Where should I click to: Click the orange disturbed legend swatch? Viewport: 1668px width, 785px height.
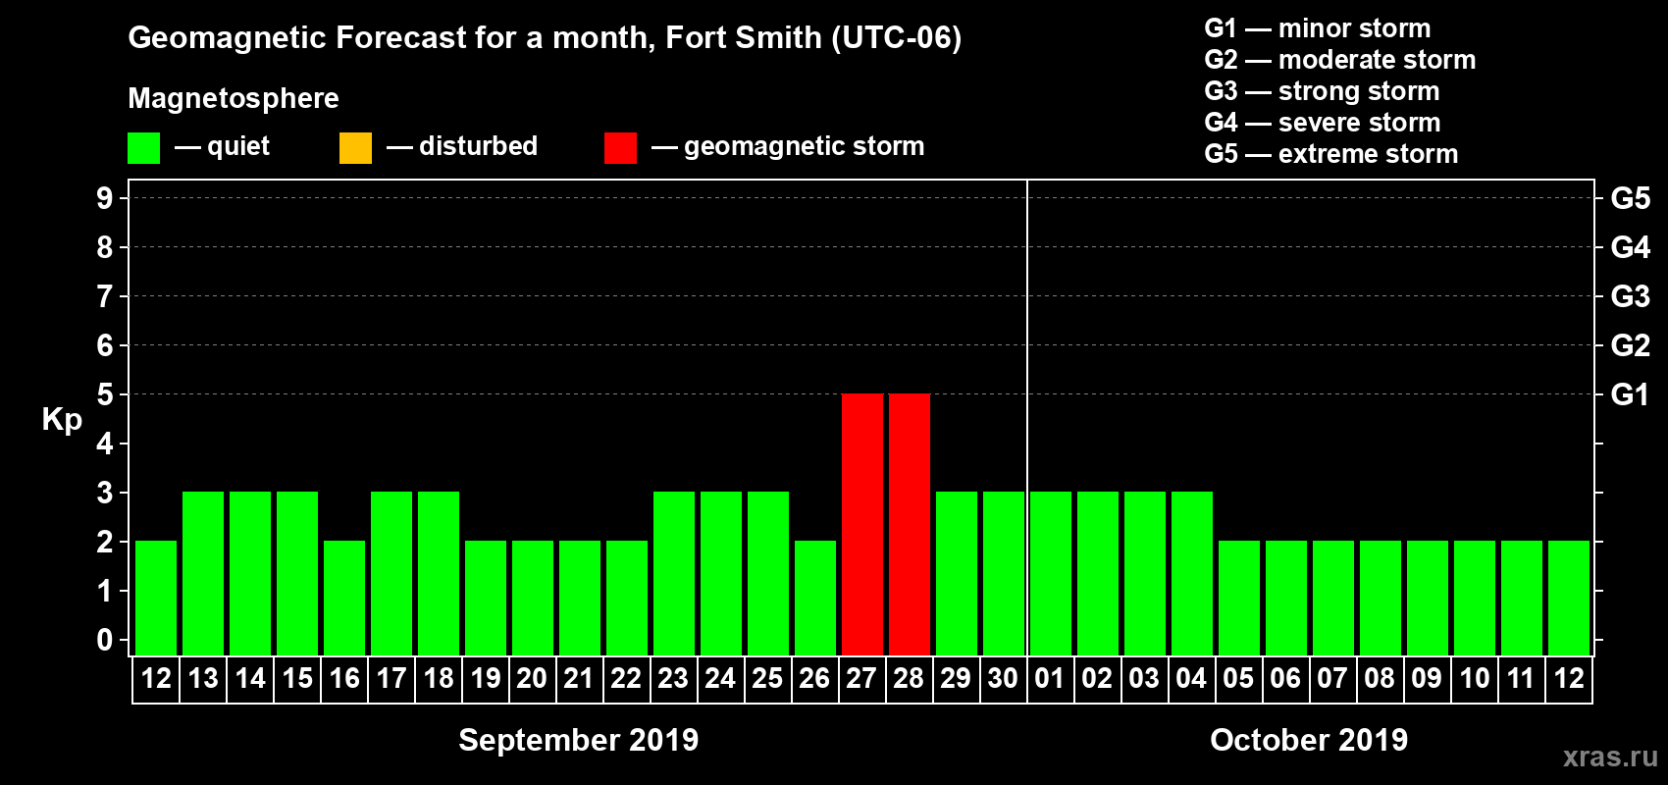click(x=355, y=148)
